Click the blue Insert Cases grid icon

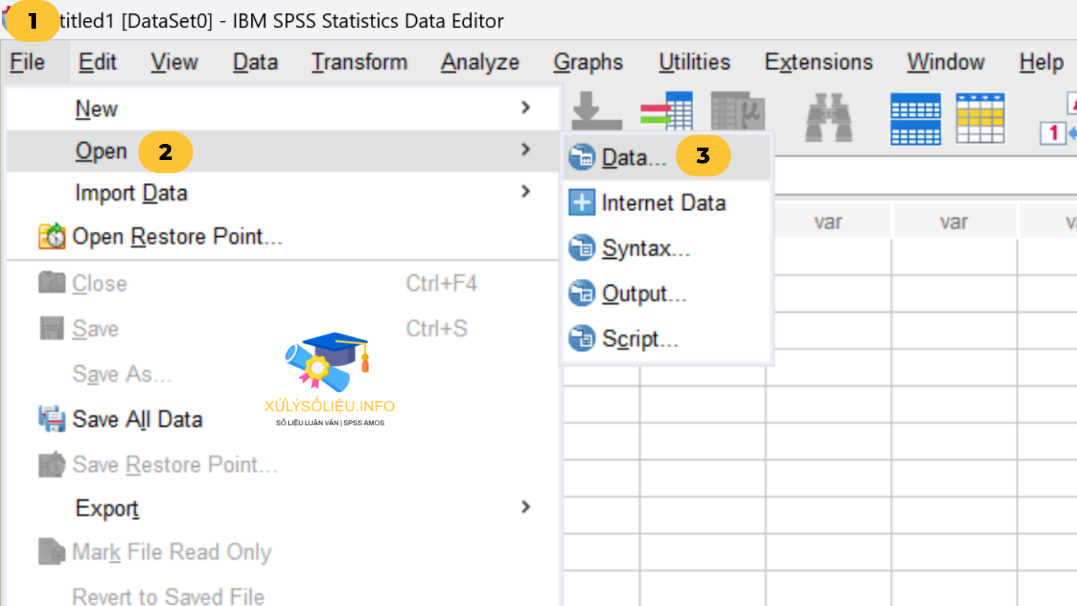click(x=915, y=119)
